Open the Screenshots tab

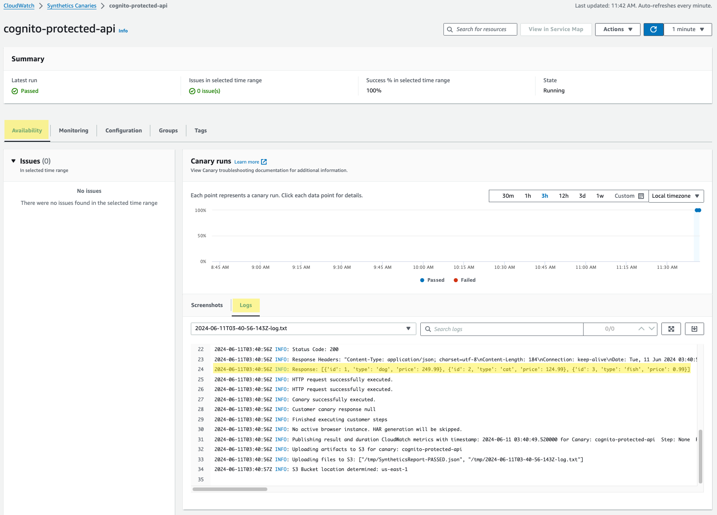pos(207,305)
